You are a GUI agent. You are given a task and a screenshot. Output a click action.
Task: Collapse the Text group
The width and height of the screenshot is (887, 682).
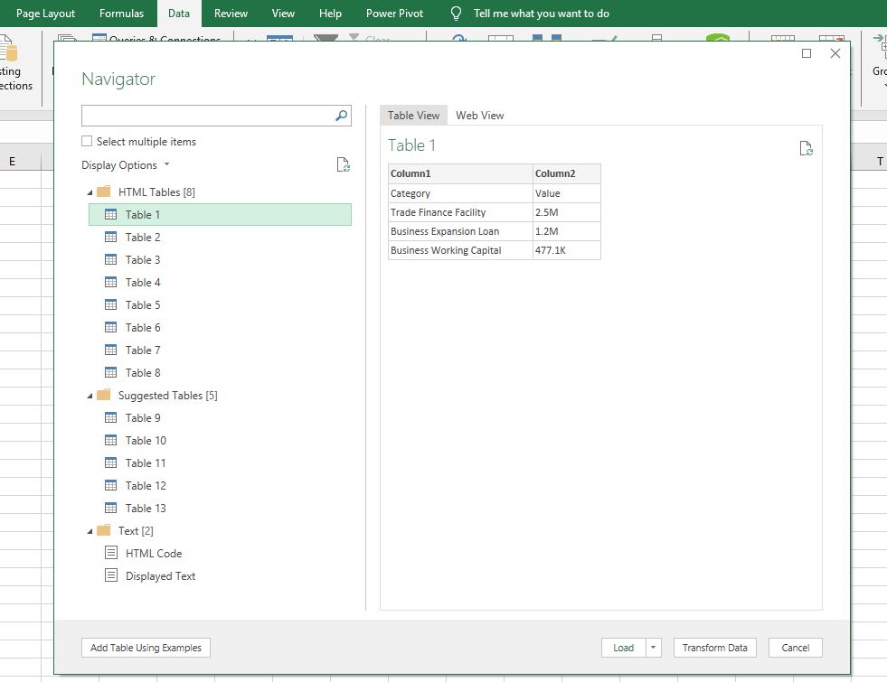coord(90,532)
